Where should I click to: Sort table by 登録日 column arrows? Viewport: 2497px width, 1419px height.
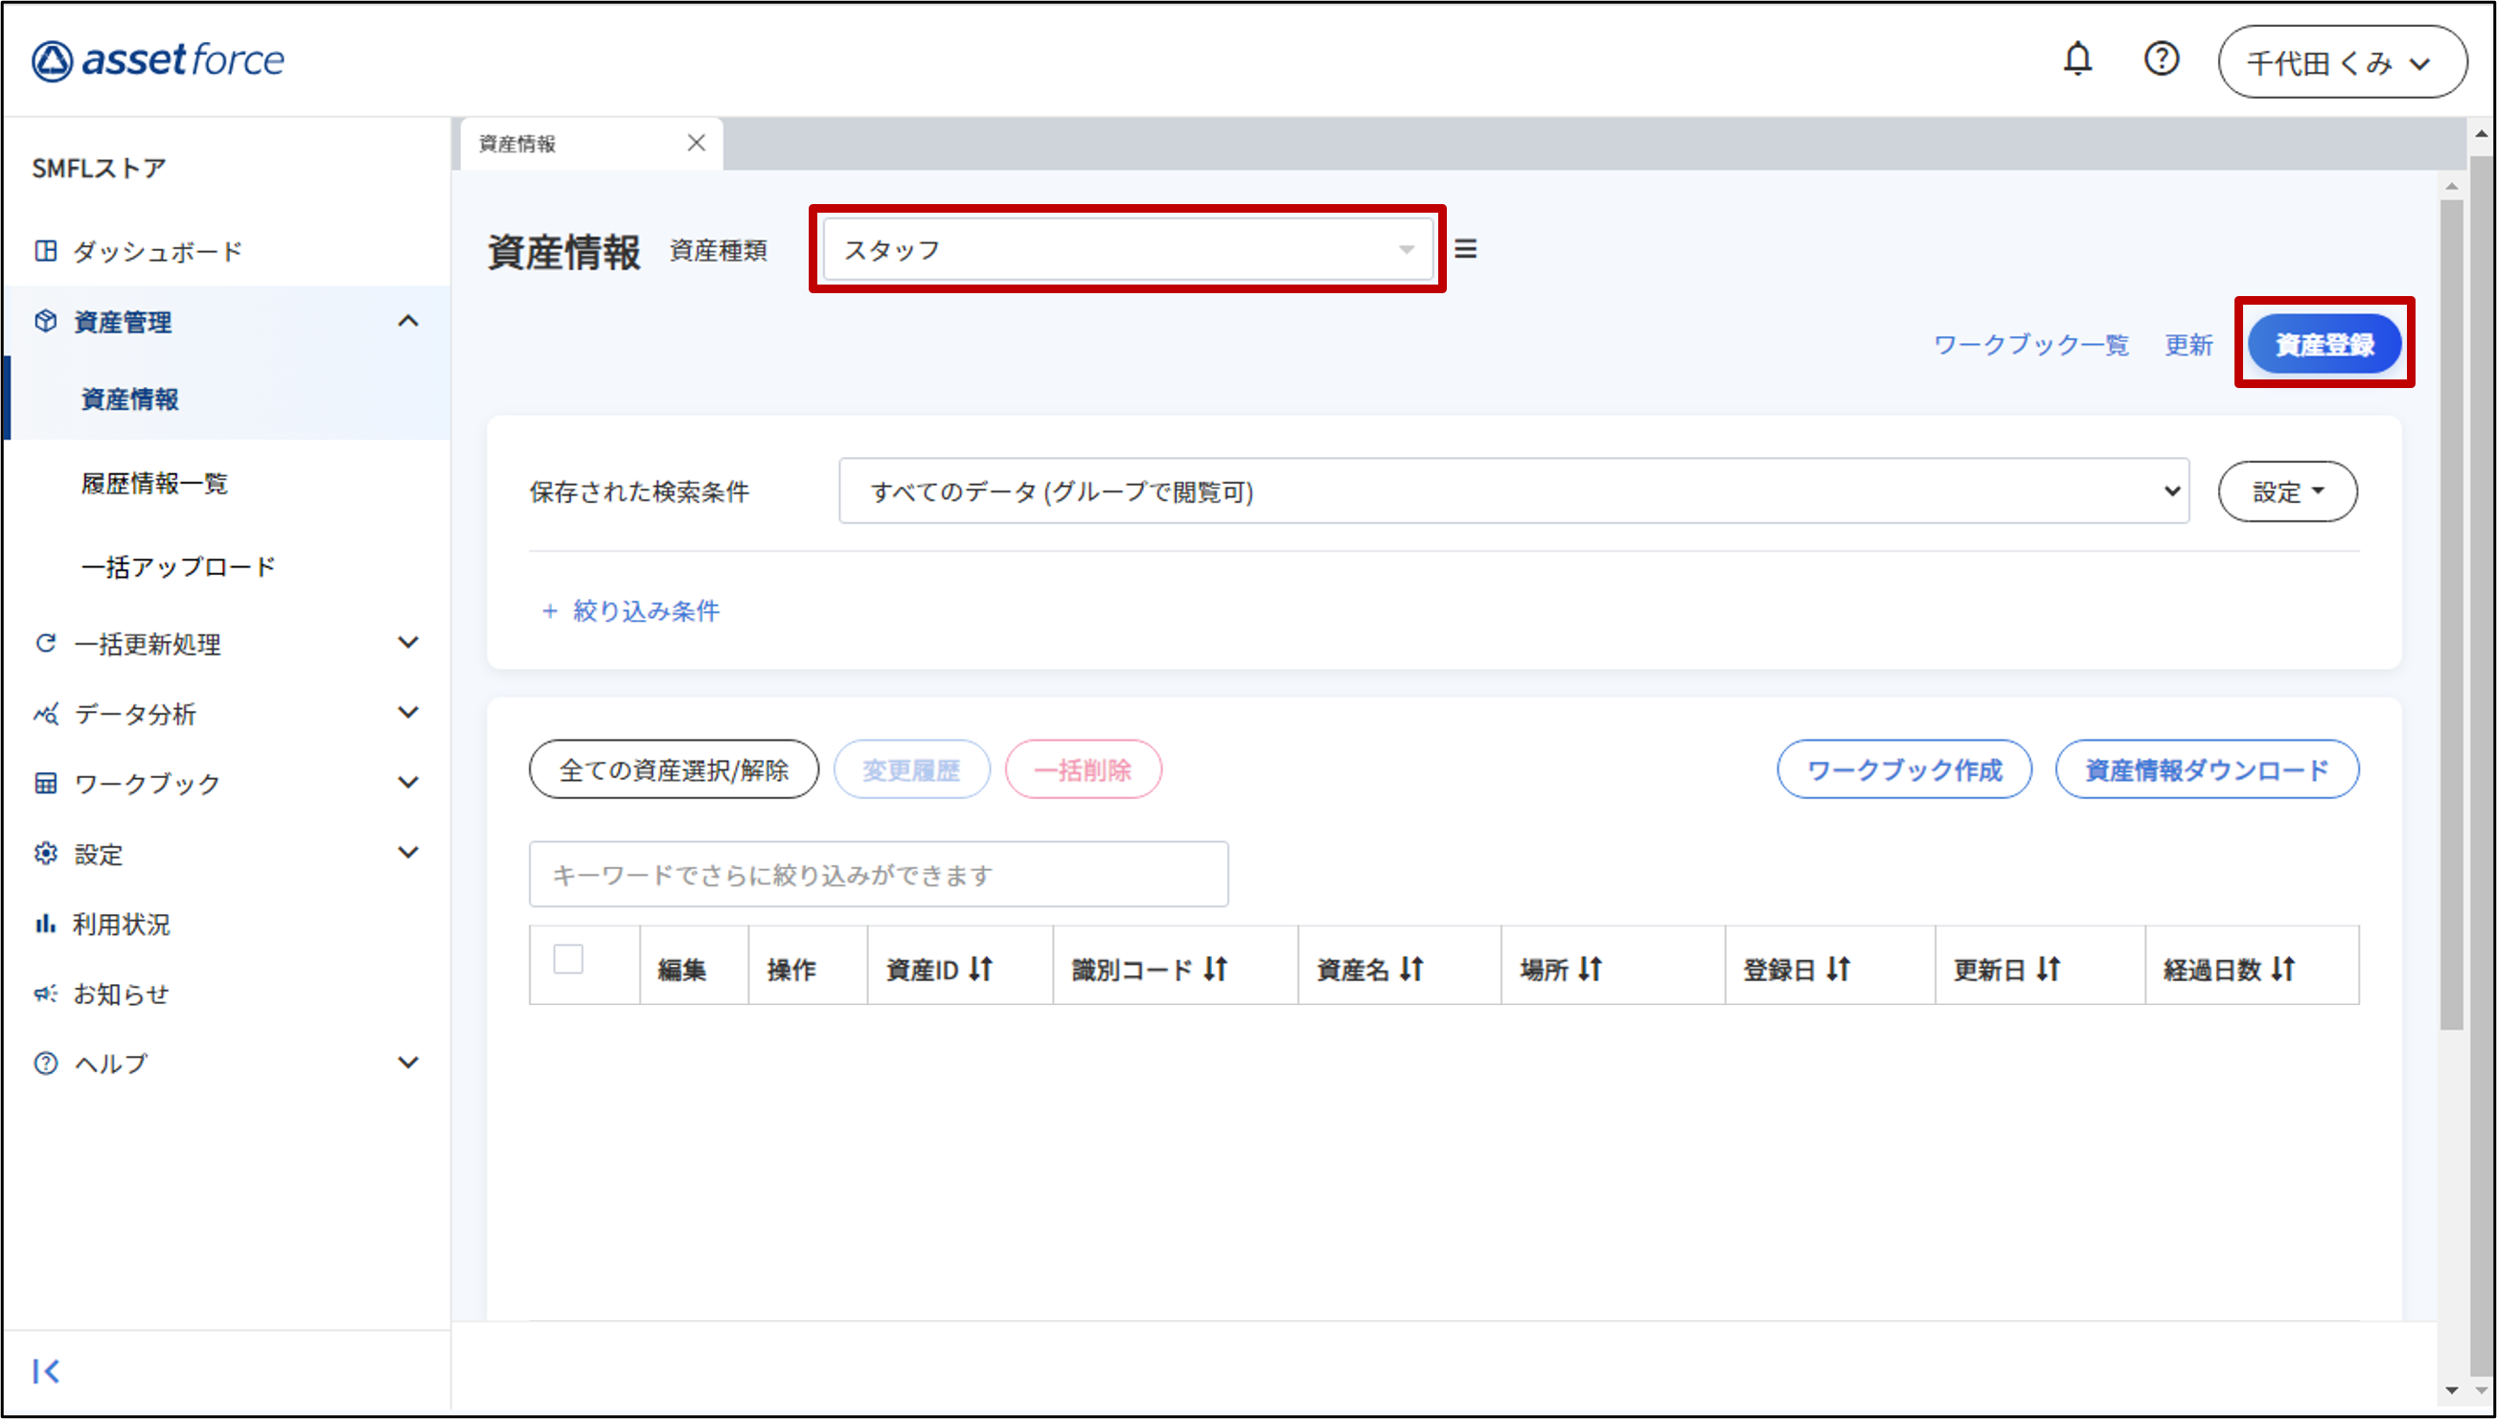click(1838, 969)
